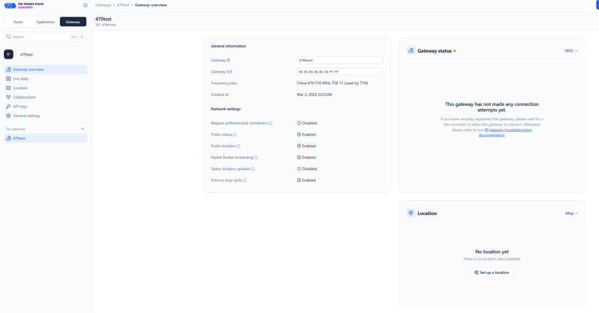Open the Home tab

(x=18, y=22)
